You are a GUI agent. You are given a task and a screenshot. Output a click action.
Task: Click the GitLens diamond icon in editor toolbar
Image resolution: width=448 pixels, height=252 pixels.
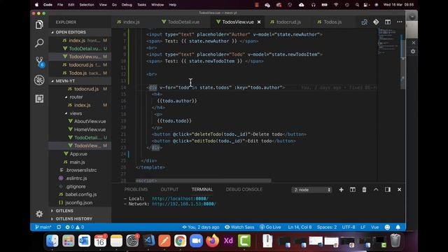click(x=376, y=22)
